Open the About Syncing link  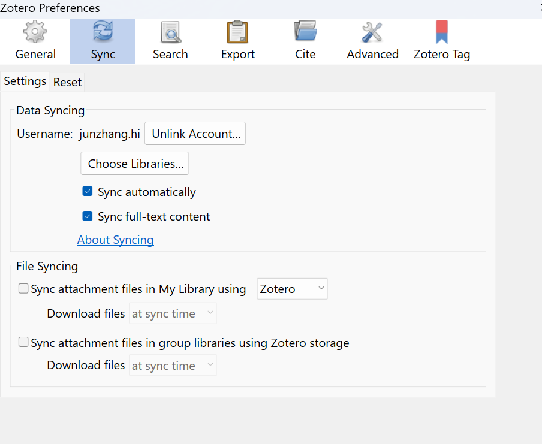(116, 240)
